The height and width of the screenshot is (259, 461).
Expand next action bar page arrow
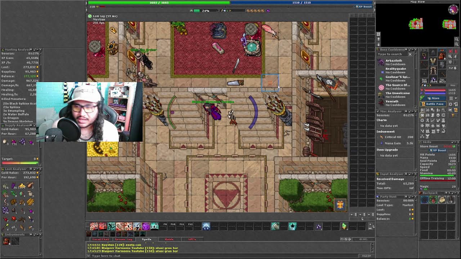point(370,224)
